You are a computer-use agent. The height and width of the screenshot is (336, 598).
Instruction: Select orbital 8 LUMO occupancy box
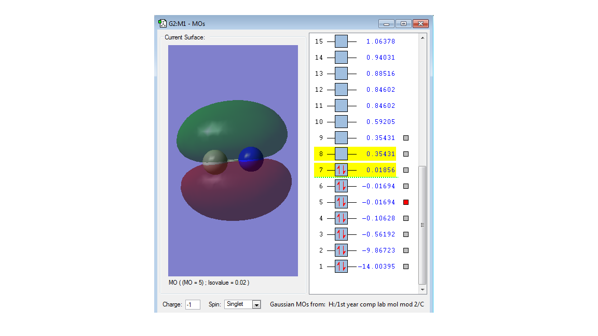tap(341, 154)
